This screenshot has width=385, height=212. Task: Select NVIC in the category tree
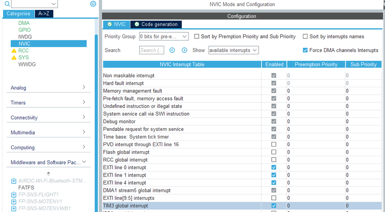point(49,43)
